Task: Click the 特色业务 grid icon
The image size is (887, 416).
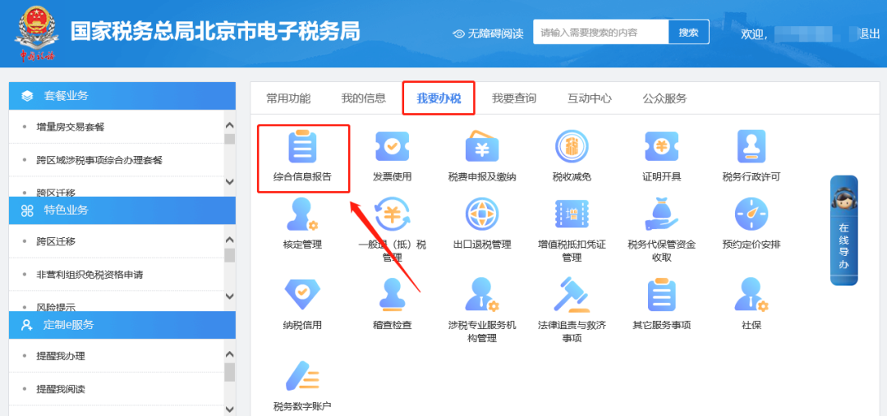Action: [x=27, y=211]
